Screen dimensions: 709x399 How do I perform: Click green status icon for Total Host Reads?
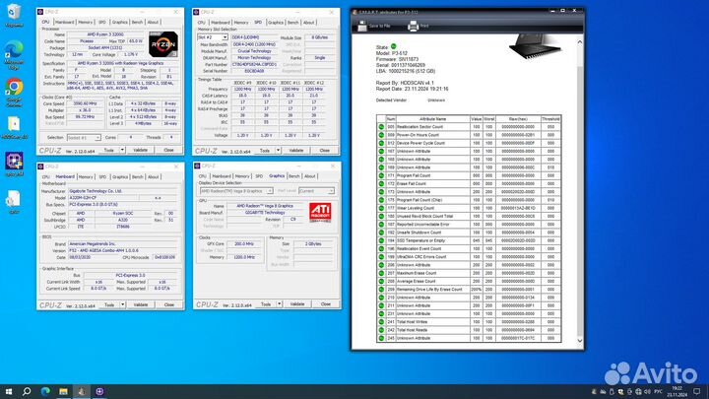click(x=381, y=330)
